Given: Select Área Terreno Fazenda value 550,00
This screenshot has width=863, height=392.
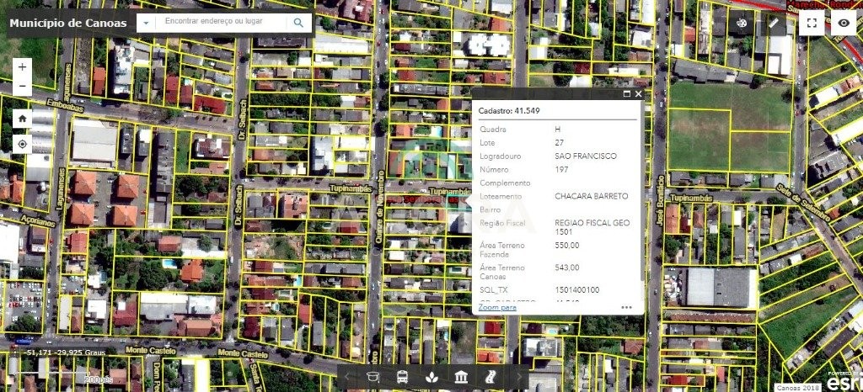Looking at the screenshot, I should point(567,246).
